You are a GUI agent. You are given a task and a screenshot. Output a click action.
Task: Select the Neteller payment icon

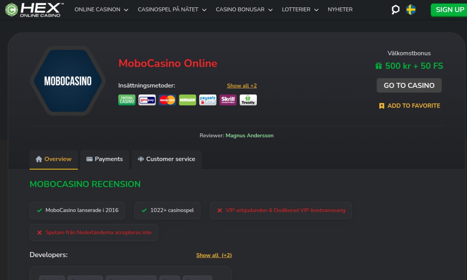pos(188,100)
